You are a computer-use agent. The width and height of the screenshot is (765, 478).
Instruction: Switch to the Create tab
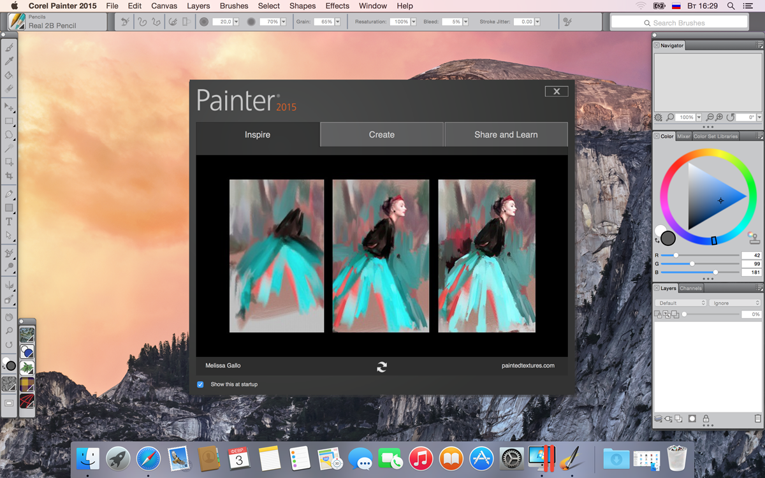click(x=382, y=134)
